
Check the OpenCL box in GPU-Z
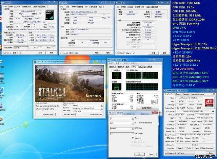click(x=177, y=148)
